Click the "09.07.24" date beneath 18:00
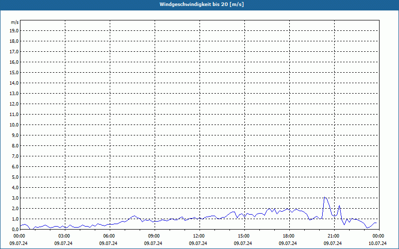The width and height of the screenshot is (399, 249). (x=288, y=244)
